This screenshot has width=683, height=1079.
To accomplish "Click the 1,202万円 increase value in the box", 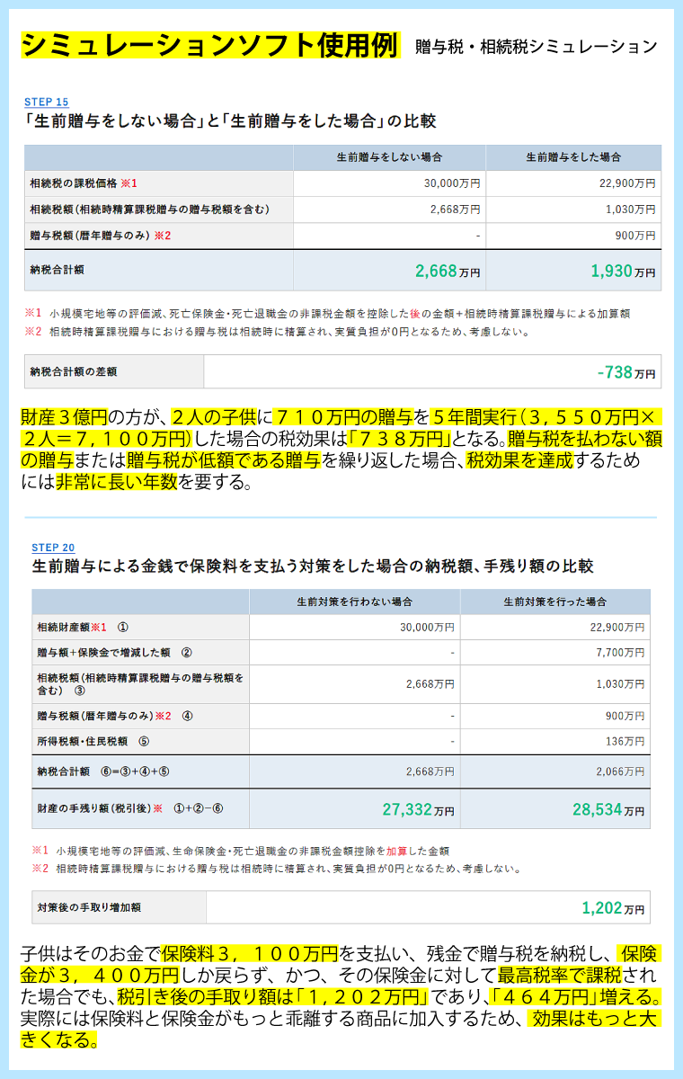I will (x=613, y=908).
